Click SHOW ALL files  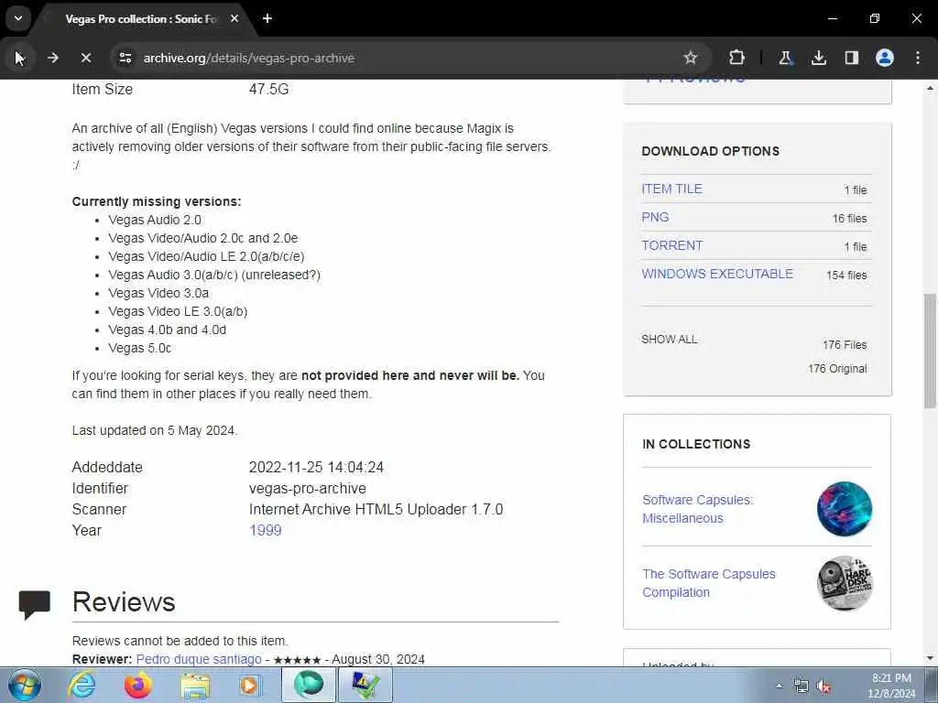pyautogui.click(x=669, y=339)
